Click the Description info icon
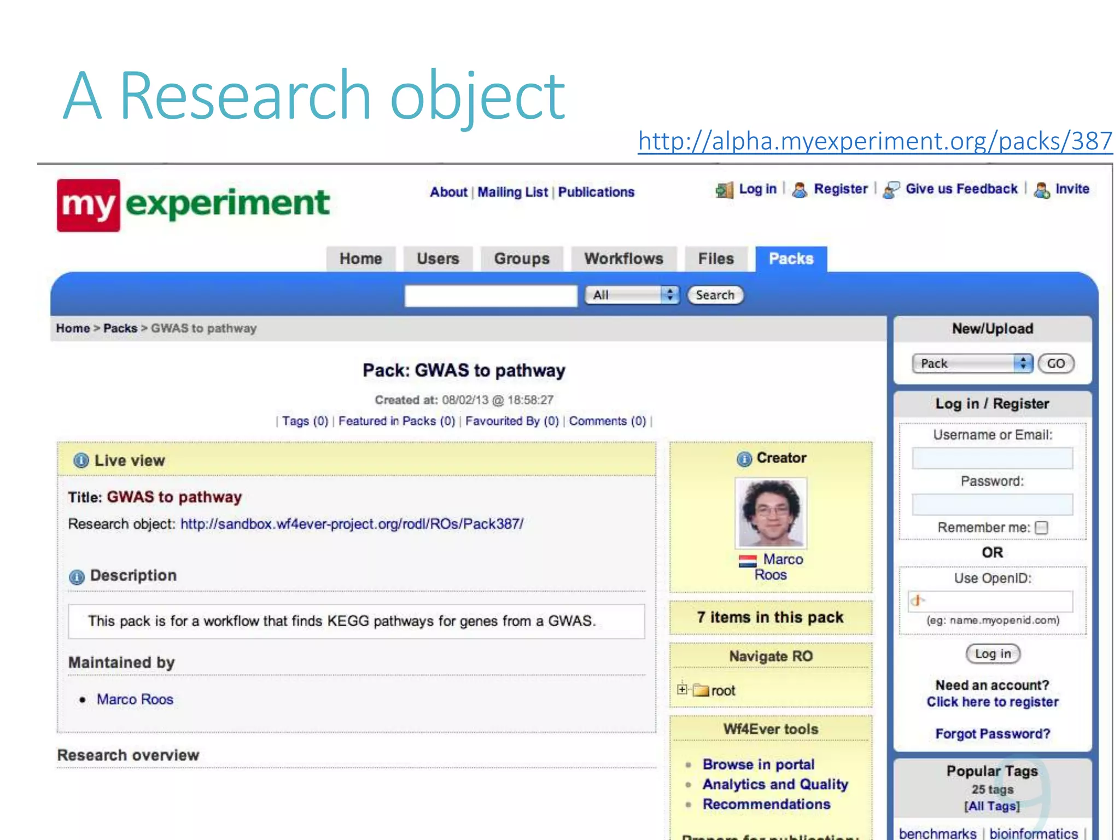 (77, 577)
